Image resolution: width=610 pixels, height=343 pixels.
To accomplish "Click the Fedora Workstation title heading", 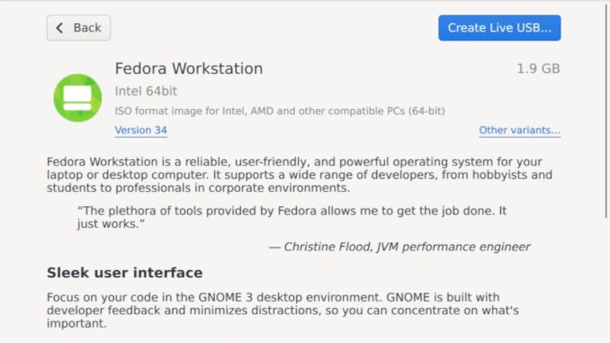I will click(x=189, y=68).
